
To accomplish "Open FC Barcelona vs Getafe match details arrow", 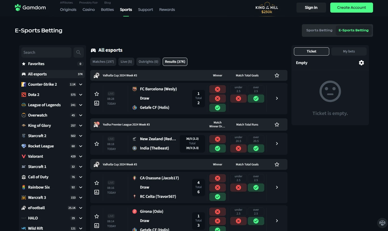I will 277,98.
